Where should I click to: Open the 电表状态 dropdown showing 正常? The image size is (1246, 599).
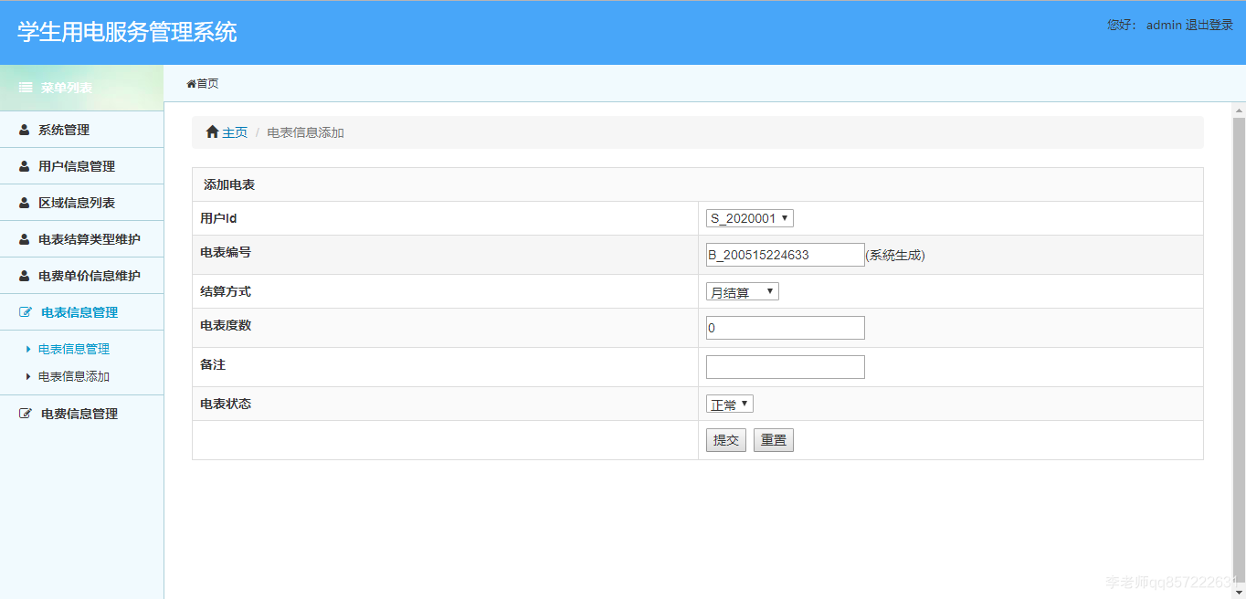(x=728, y=402)
